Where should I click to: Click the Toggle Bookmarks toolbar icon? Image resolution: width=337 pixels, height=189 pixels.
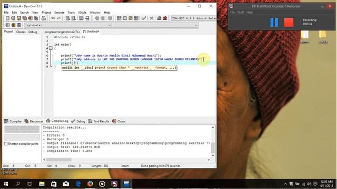(13, 25)
